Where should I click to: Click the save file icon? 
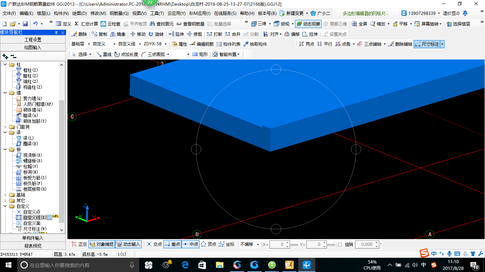(25, 24)
